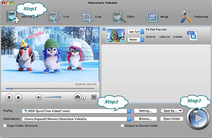
Task: Stop the video playback
Action: click(18, 97)
